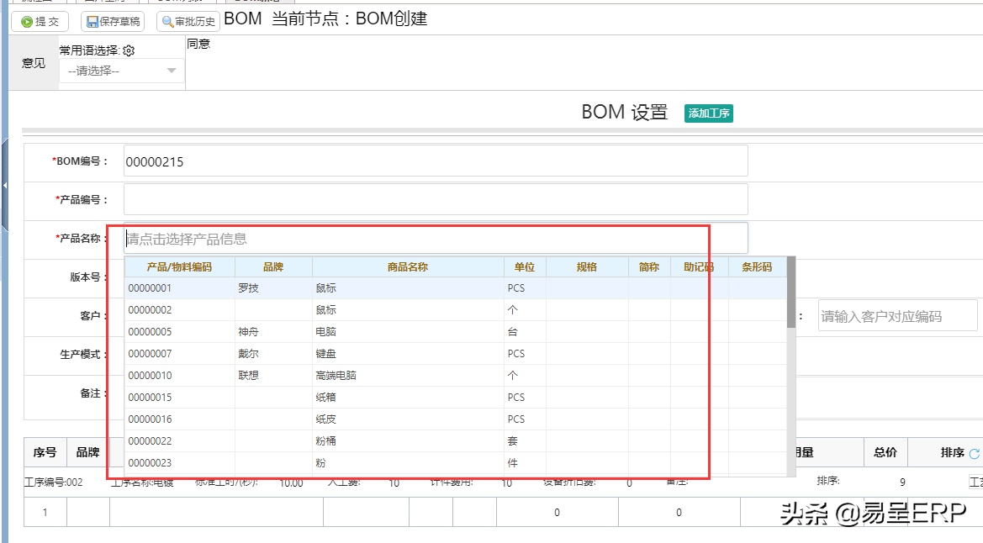Select product row 00000001 罗技 鼠标

[456, 287]
